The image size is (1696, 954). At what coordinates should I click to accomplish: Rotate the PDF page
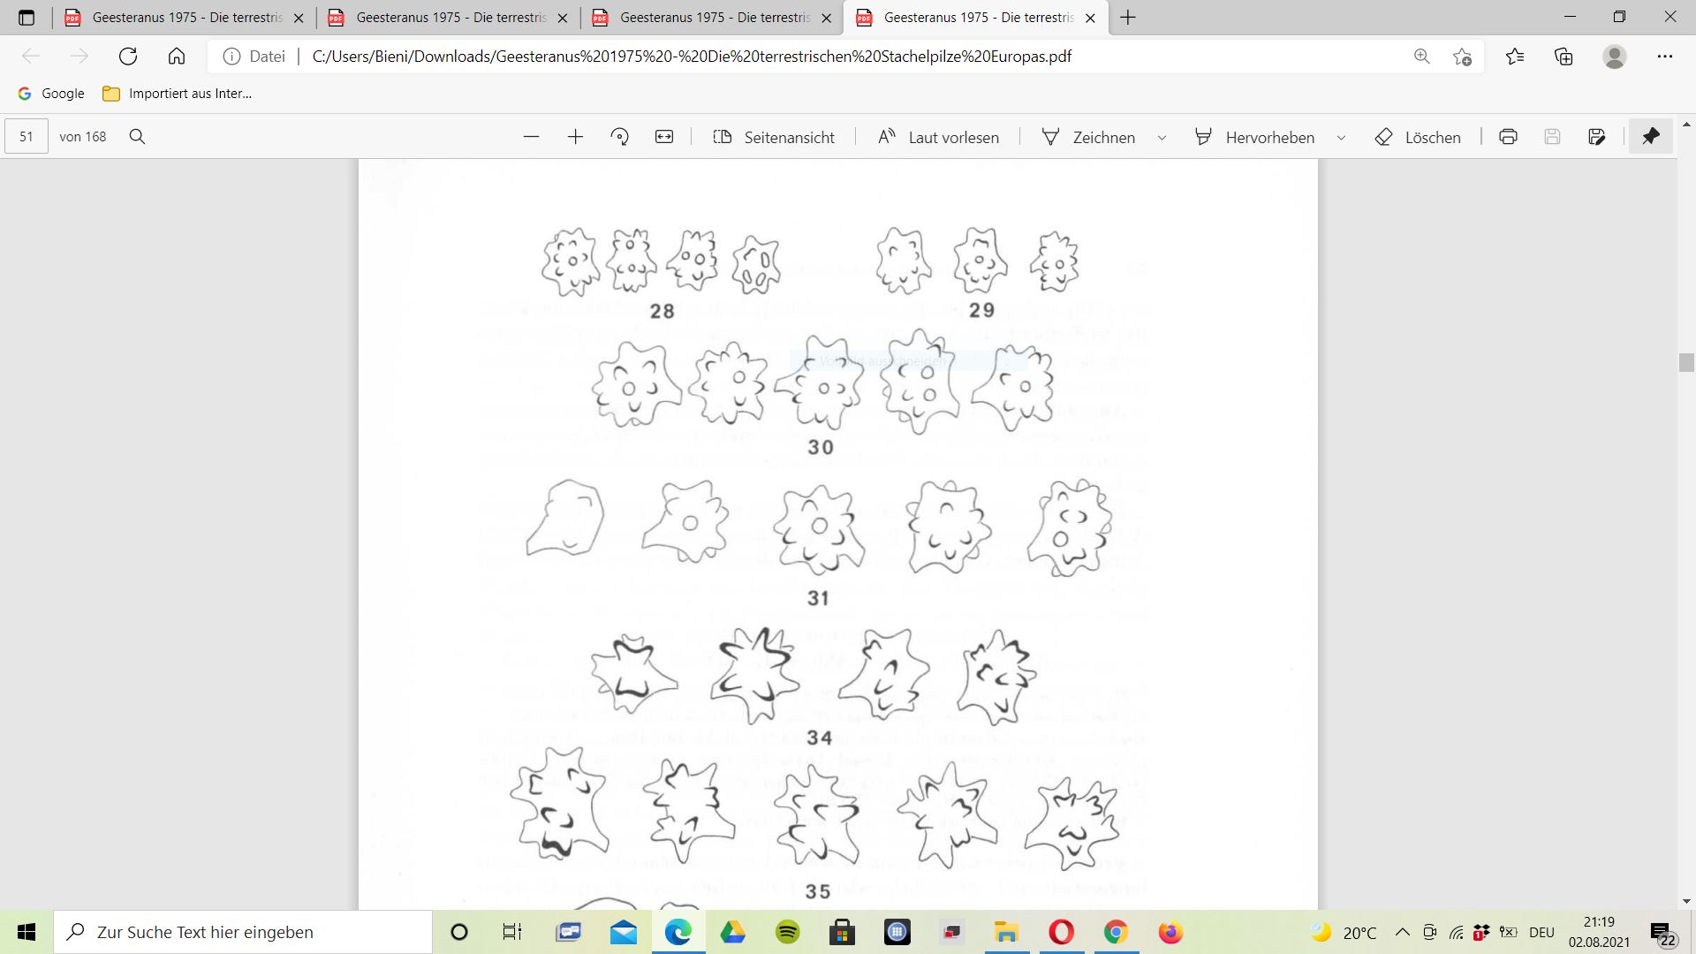tap(619, 137)
